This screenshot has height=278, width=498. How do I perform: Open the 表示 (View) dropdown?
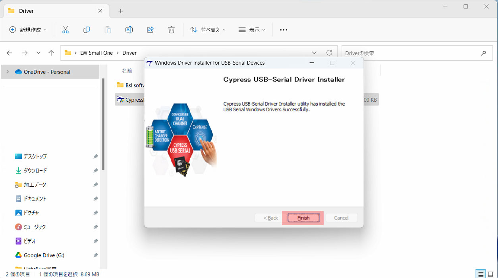(x=252, y=30)
